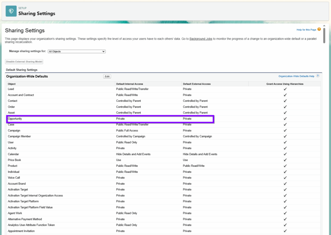This screenshot has width=331, height=235.
Task: Click the hierarchy checkmark for Opportunity row
Action: tap(285, 119)
